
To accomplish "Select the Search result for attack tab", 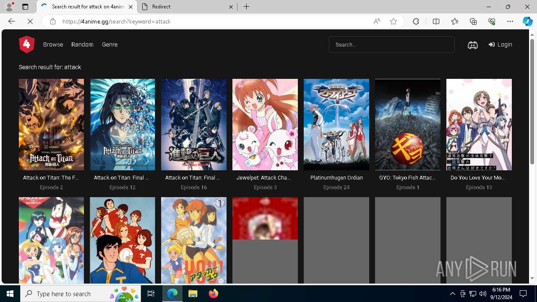I will point(87,7).
